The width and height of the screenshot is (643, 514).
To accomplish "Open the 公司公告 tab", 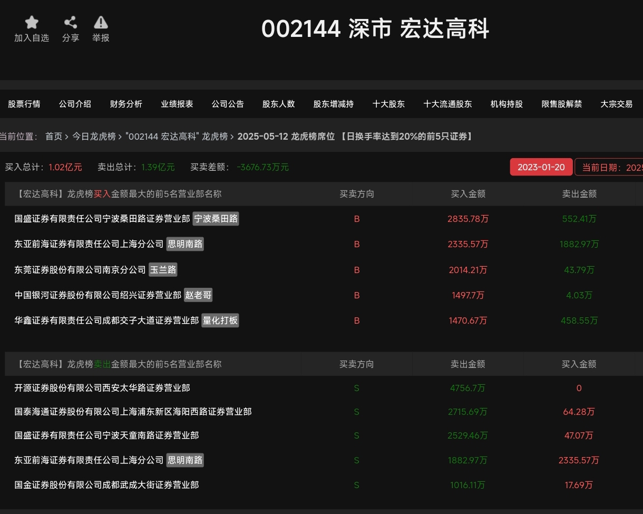I will [228, 104].
